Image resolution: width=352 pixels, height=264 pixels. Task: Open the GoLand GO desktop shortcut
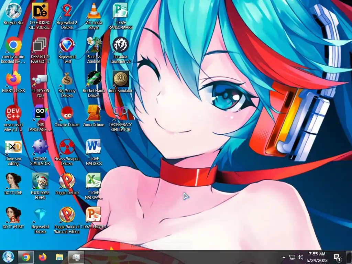click(x=40, y=118)
